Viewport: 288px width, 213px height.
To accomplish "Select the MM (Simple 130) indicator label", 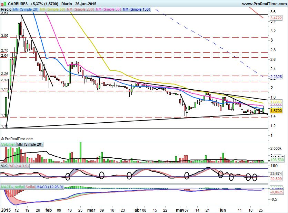I will [136, 9].
